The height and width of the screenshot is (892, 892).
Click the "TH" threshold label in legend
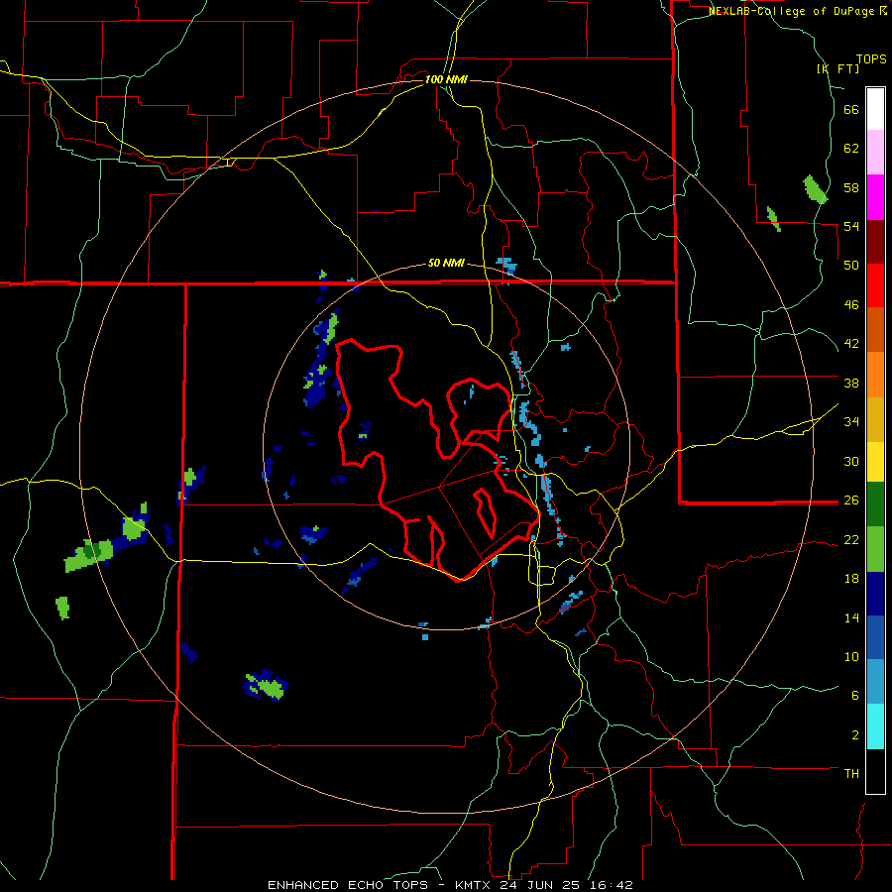coord(851,774)
